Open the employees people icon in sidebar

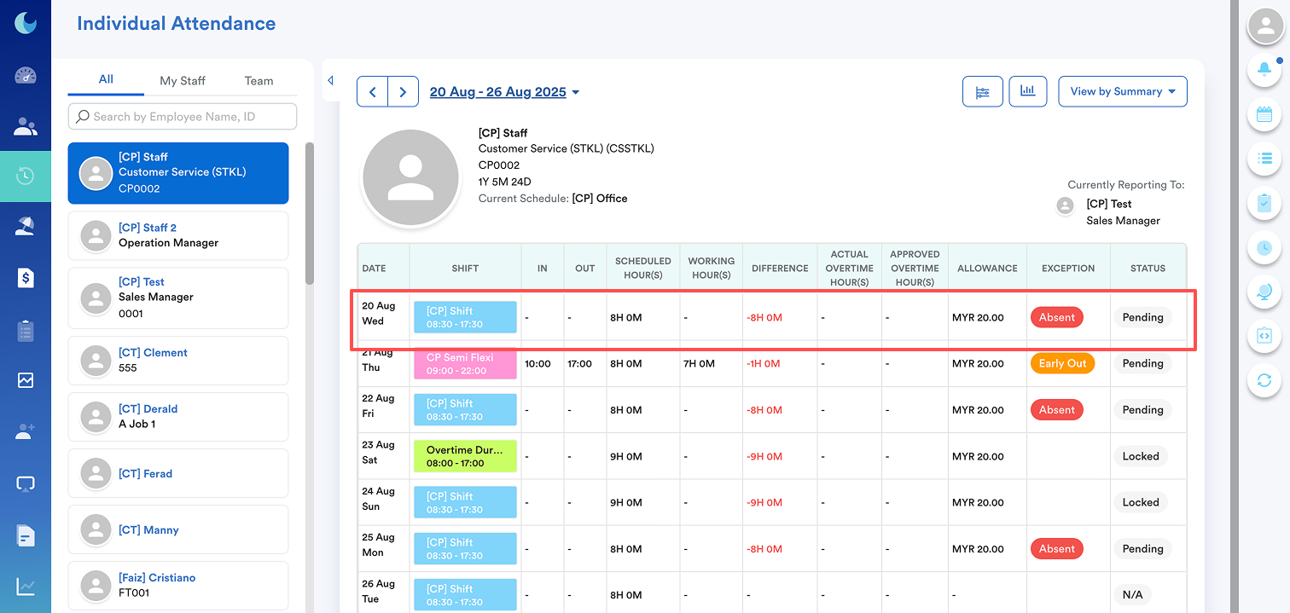click(26, 127)
